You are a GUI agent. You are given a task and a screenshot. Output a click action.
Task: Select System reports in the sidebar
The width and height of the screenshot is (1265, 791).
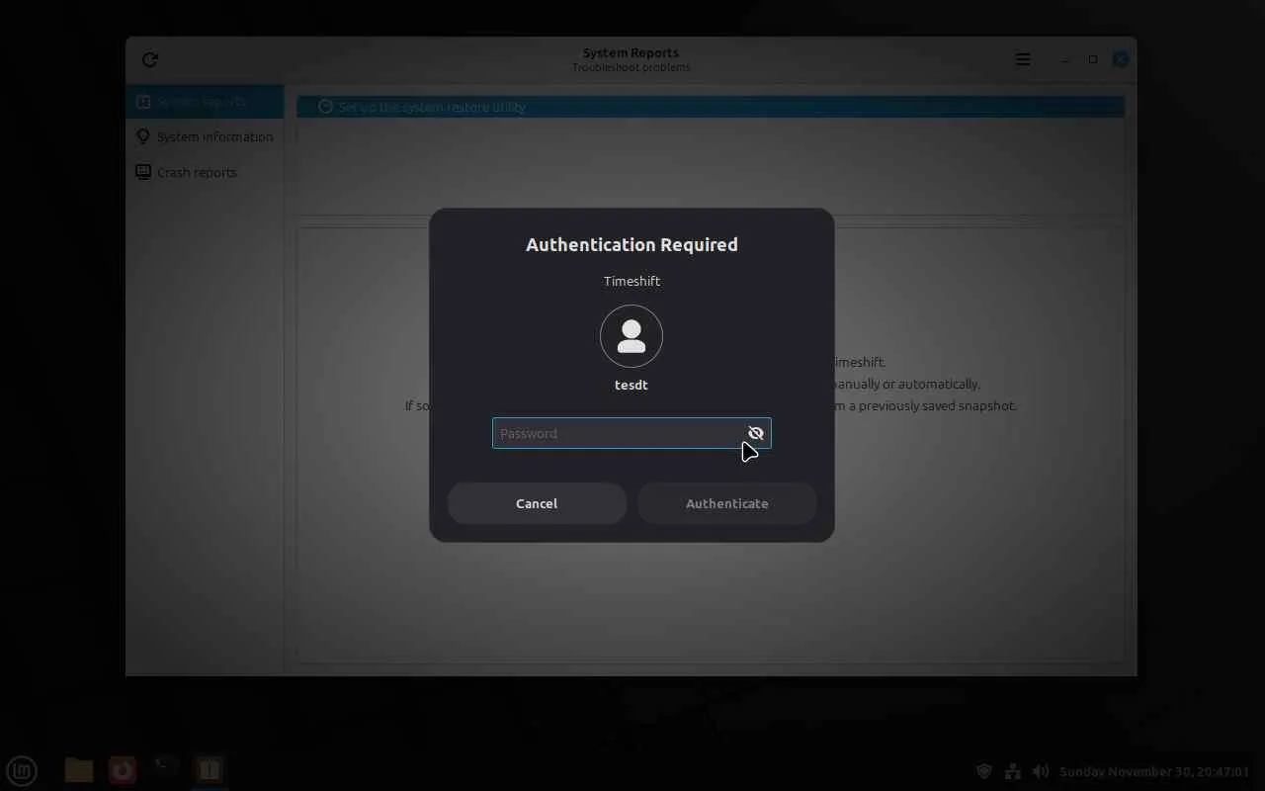point(205,101)
